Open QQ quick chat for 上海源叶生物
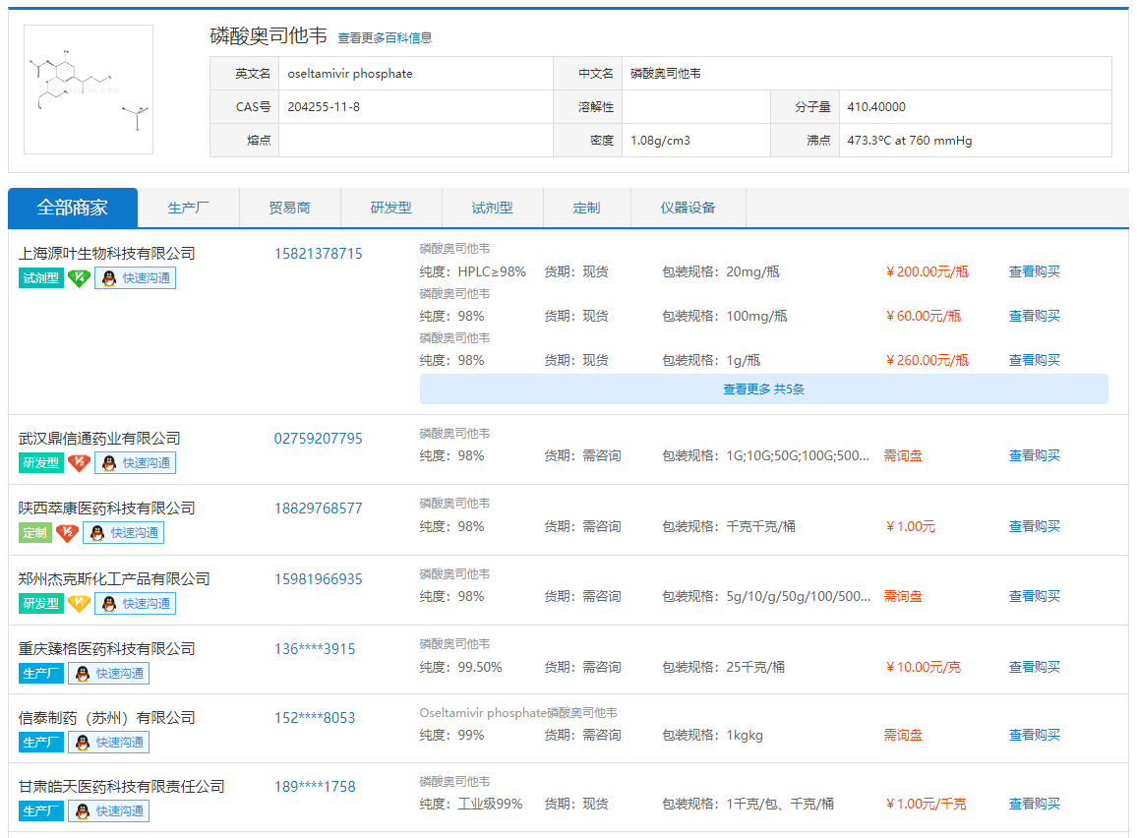The width and height of the screenshot is (1137, 838). [135, 278]
